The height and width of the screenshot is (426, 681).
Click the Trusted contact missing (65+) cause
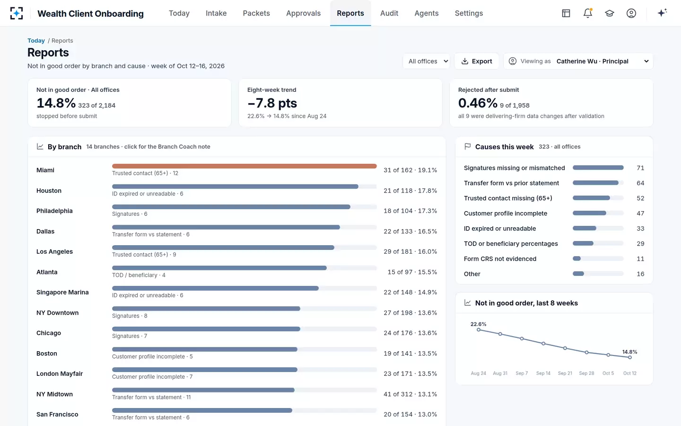tap(508, 198)
